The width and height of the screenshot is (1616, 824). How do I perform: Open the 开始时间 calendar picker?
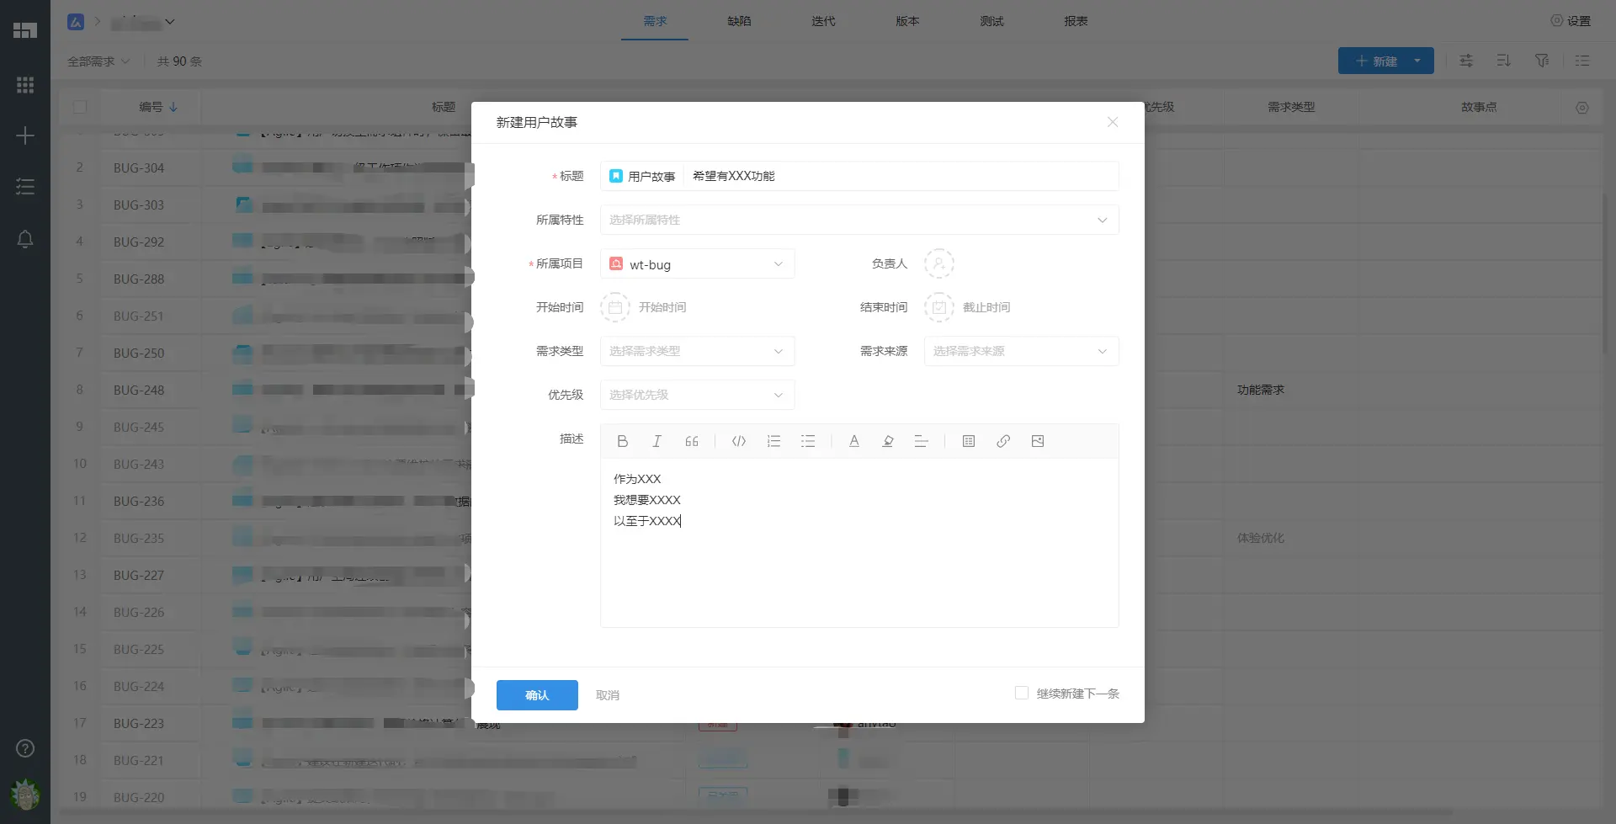tap(615, 307)
